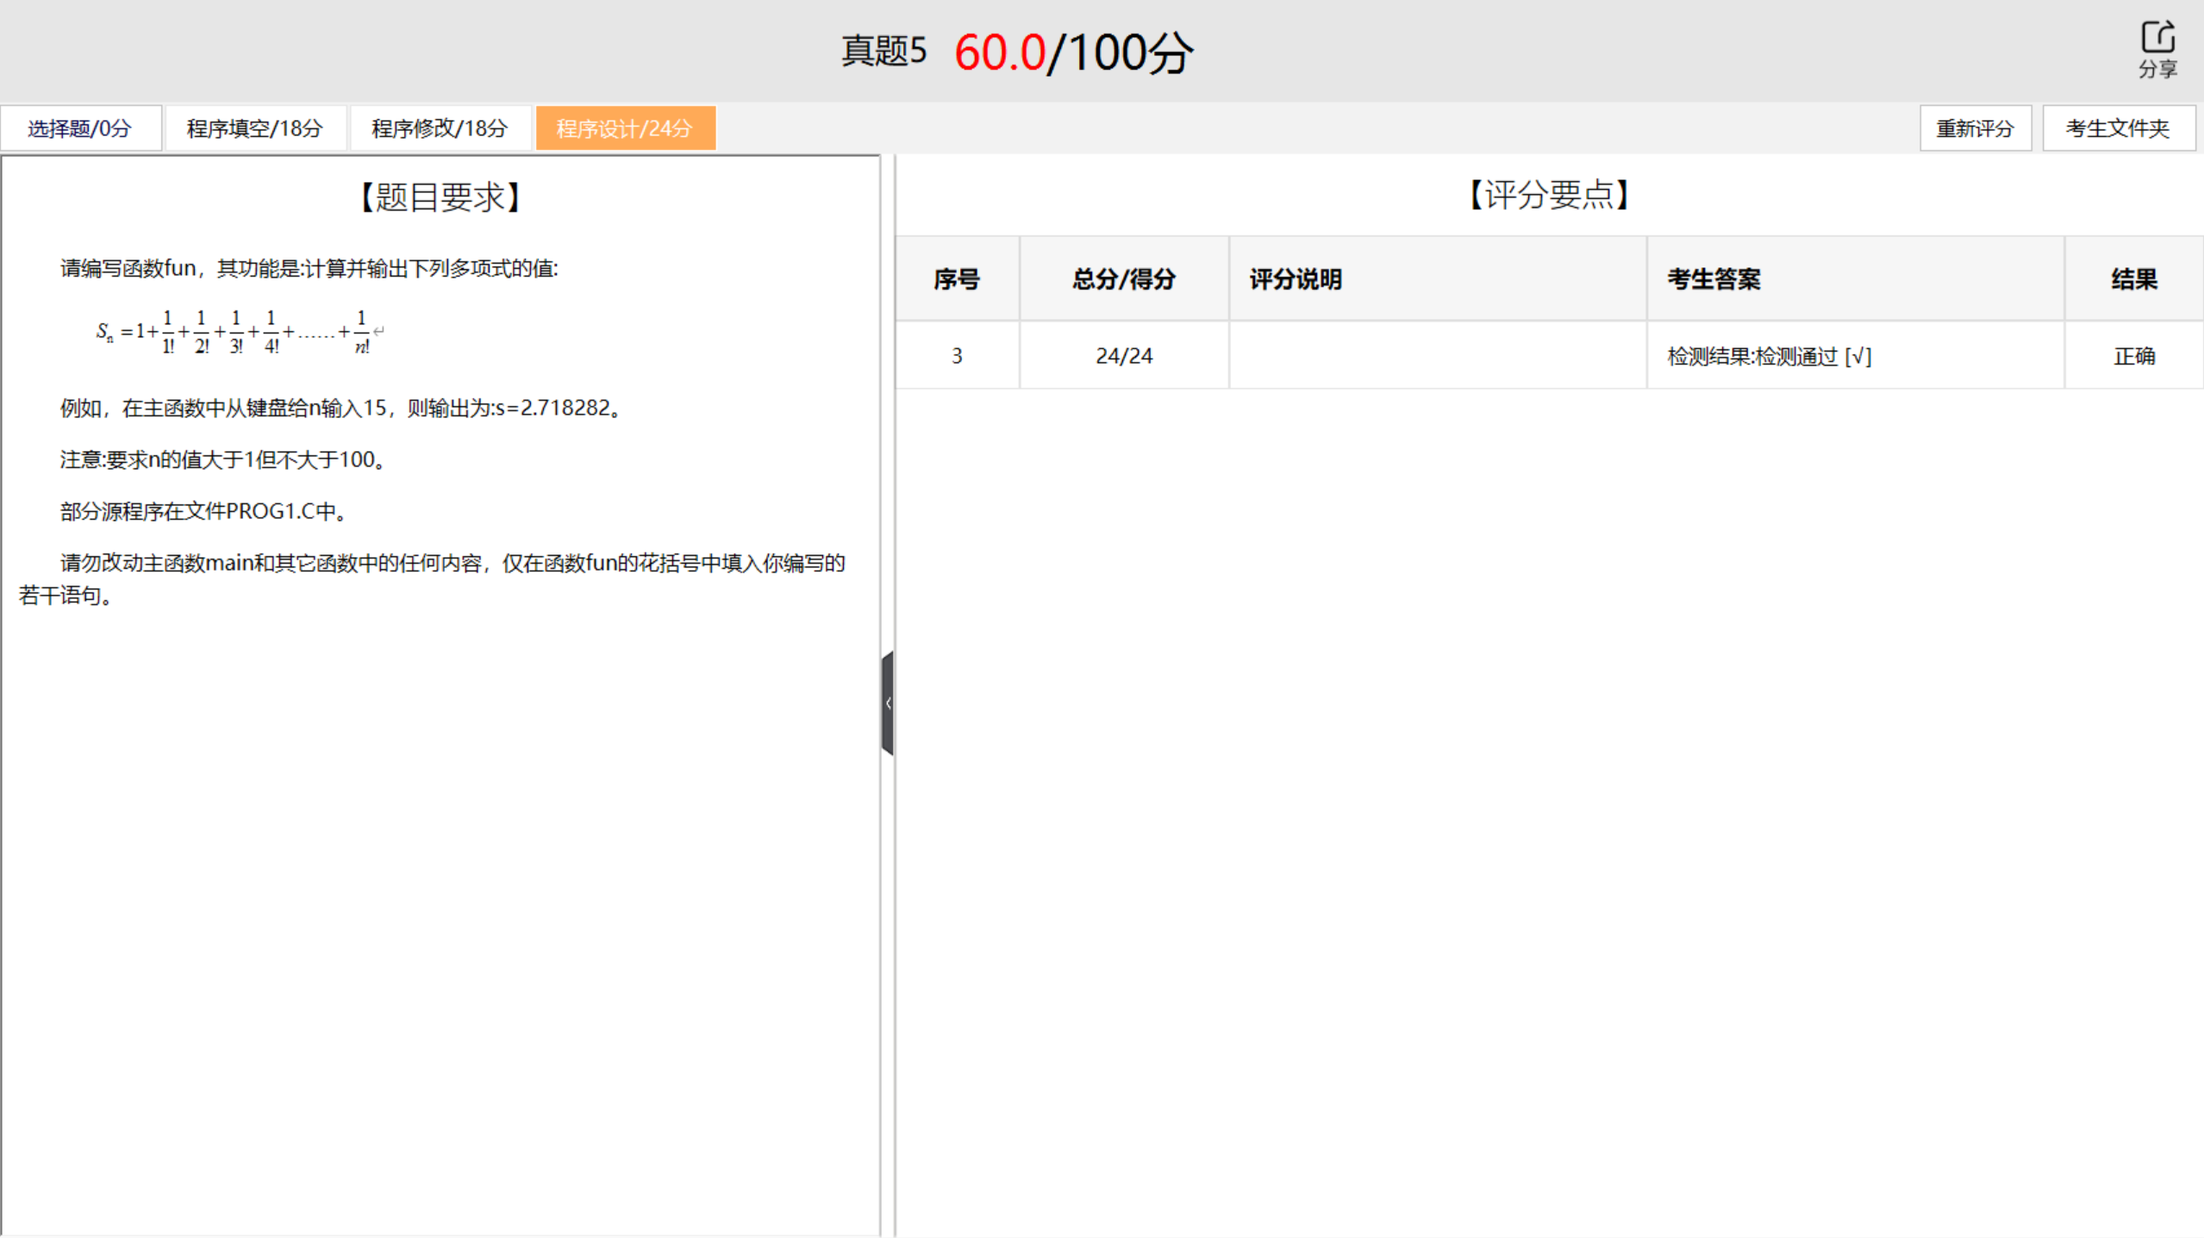Viewport: 2204px width, 1238px height.
Task: Click the 评分说明 column header
Action: coord(1438,278)
